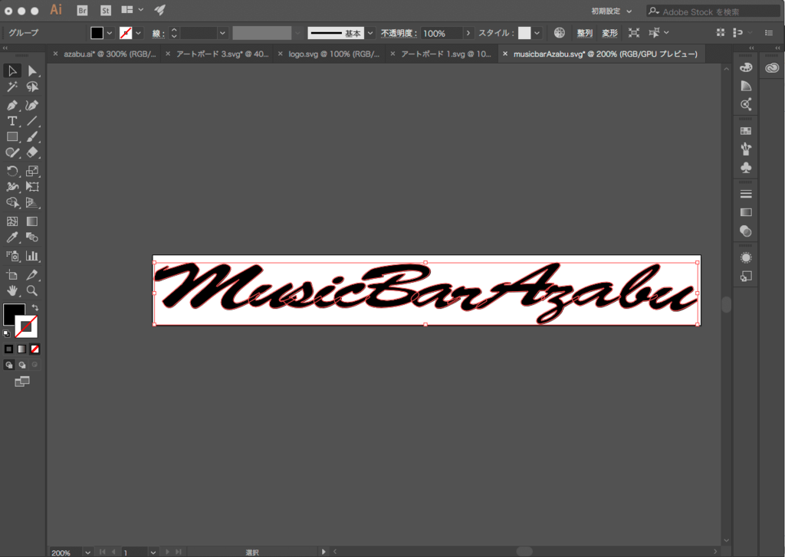The image size is (785, 557).
Task: Click the Isolate Selected Object icon
Action: [x=634, y=33]
